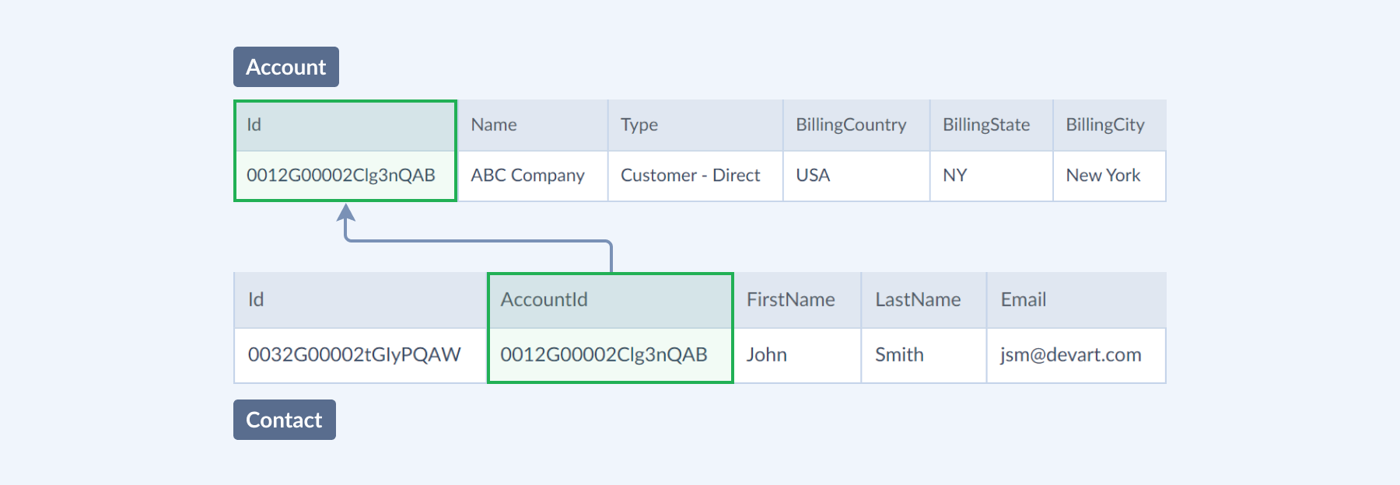This screenshot has height=485, width=1400.
Task: Click the FirstName column header
Action: coord(797,300)
